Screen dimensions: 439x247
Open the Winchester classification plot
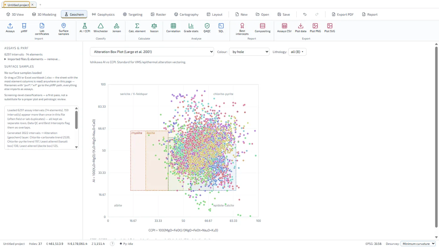pos(101,28)
